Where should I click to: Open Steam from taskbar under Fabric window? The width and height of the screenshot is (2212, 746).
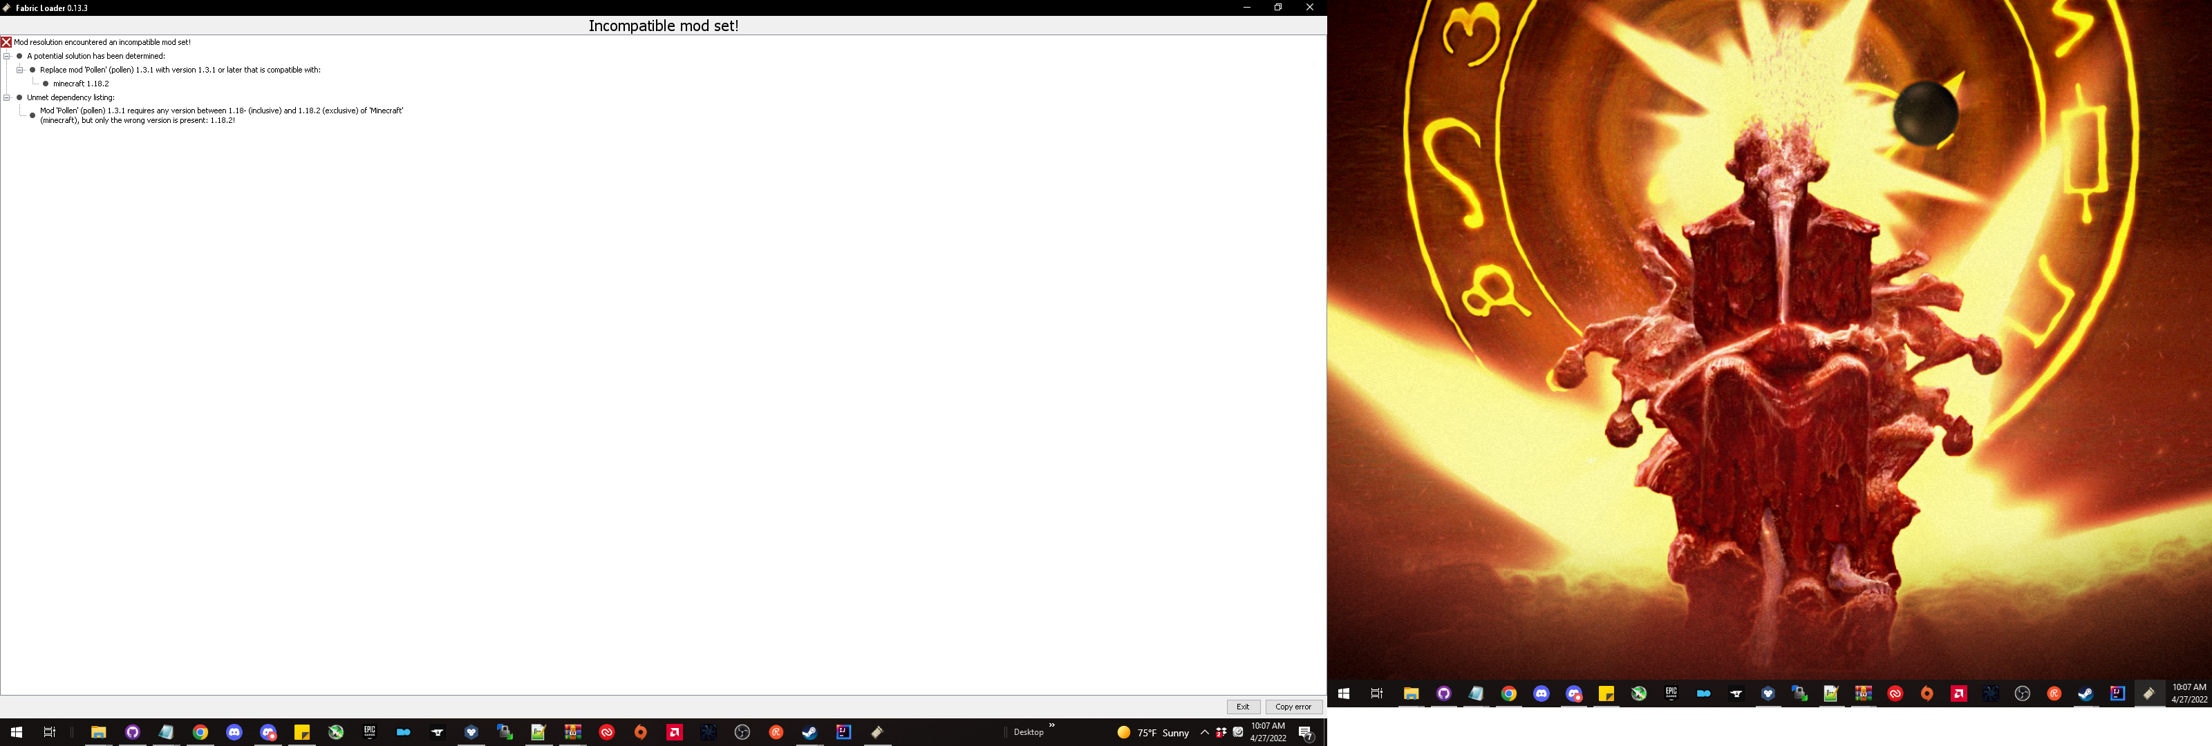coord(809,732)
